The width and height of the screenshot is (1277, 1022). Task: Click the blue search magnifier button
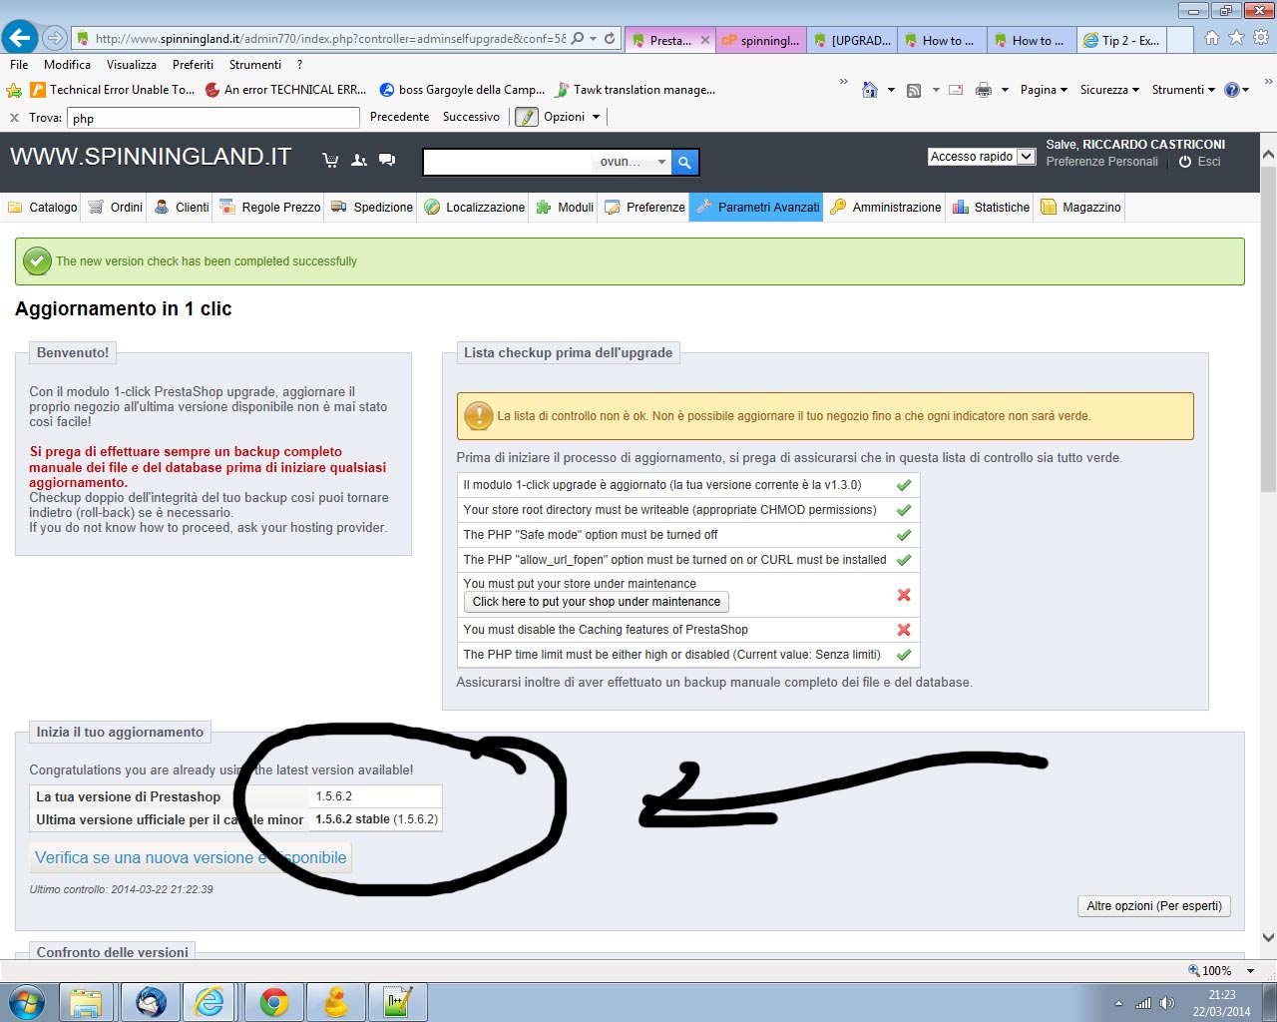(x=684, y=162)
